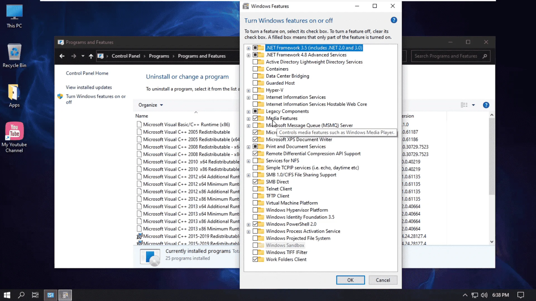Image resolution: width=536 pixels, height=301 pixels.
Task: Uncheck Work Folders Client checkbox
Action: point(255,259)
